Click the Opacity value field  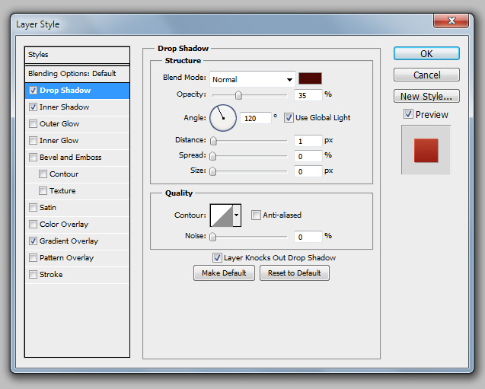click(x=308, y=95)
